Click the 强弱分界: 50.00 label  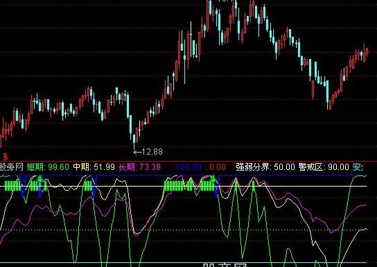(265, 166)
